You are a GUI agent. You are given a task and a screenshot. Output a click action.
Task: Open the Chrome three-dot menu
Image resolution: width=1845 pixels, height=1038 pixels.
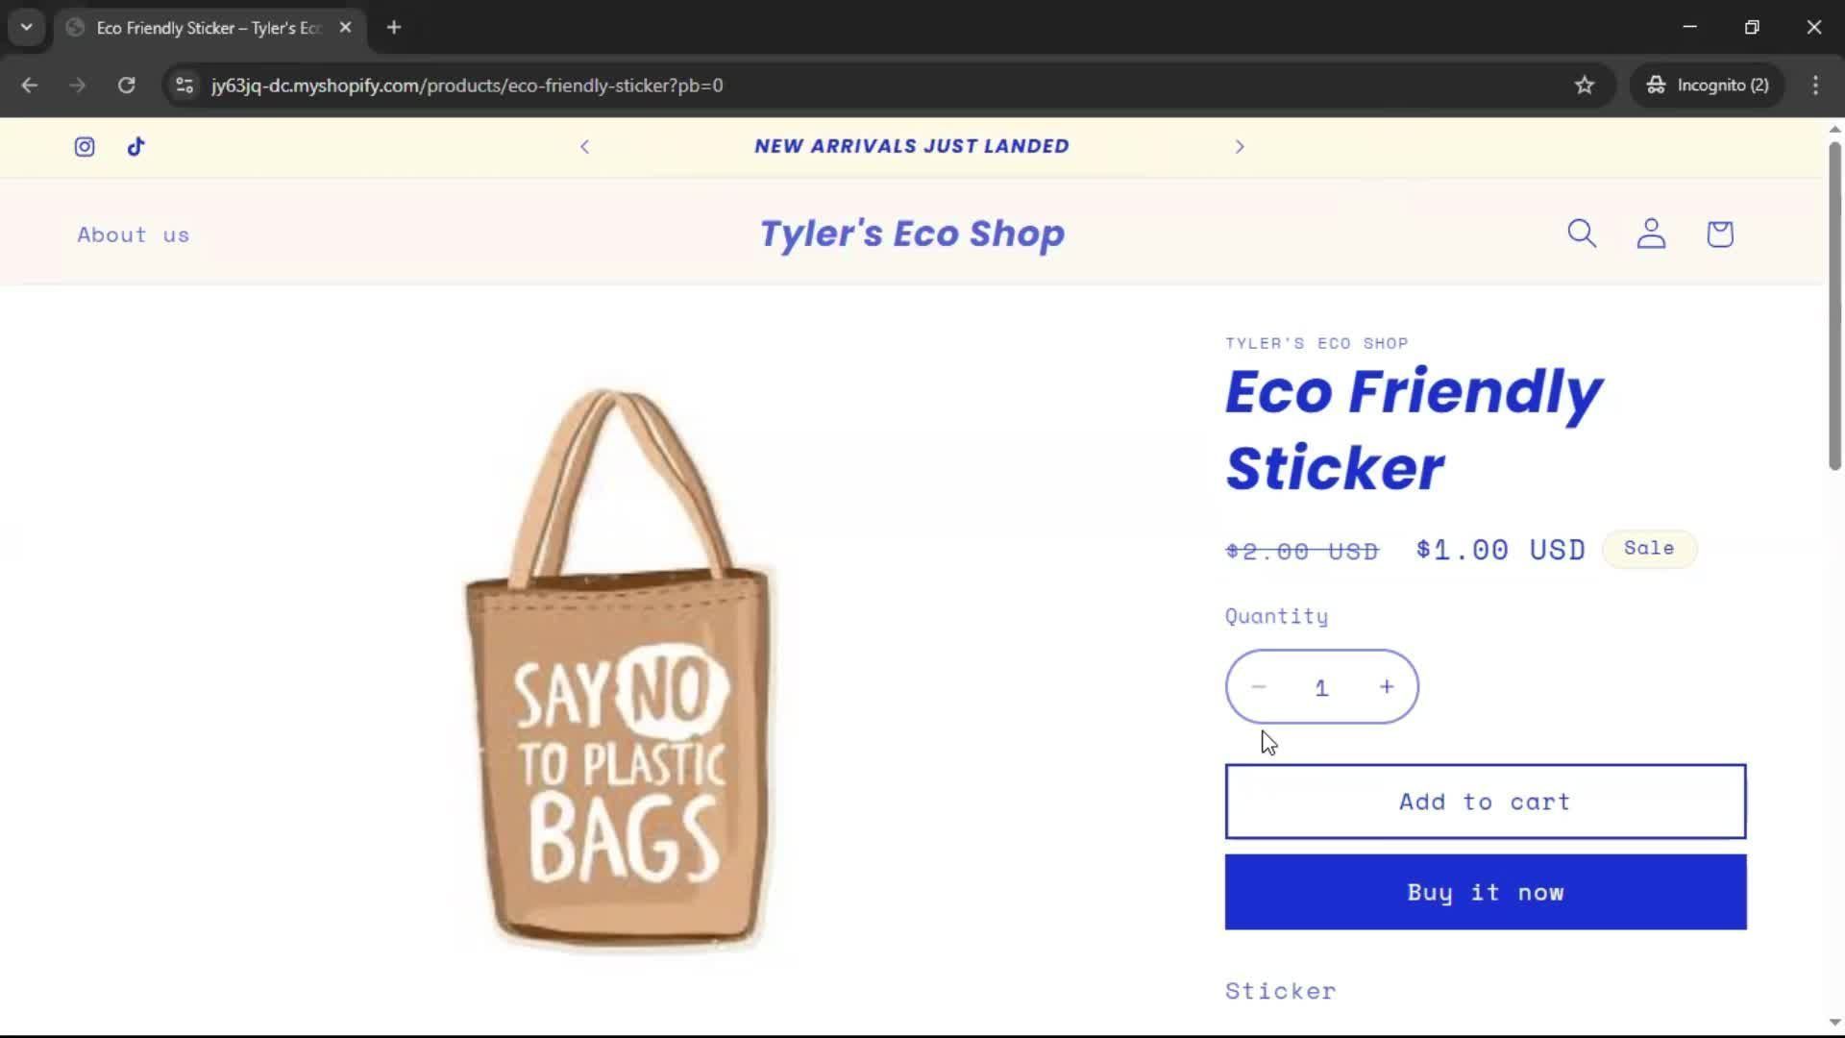click(x=1815, y=86)
